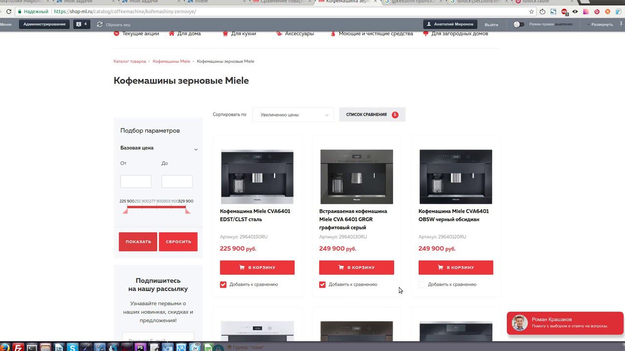Click the pink gradient extension icon
The image size is (625, 351).
tap(586, 12)
